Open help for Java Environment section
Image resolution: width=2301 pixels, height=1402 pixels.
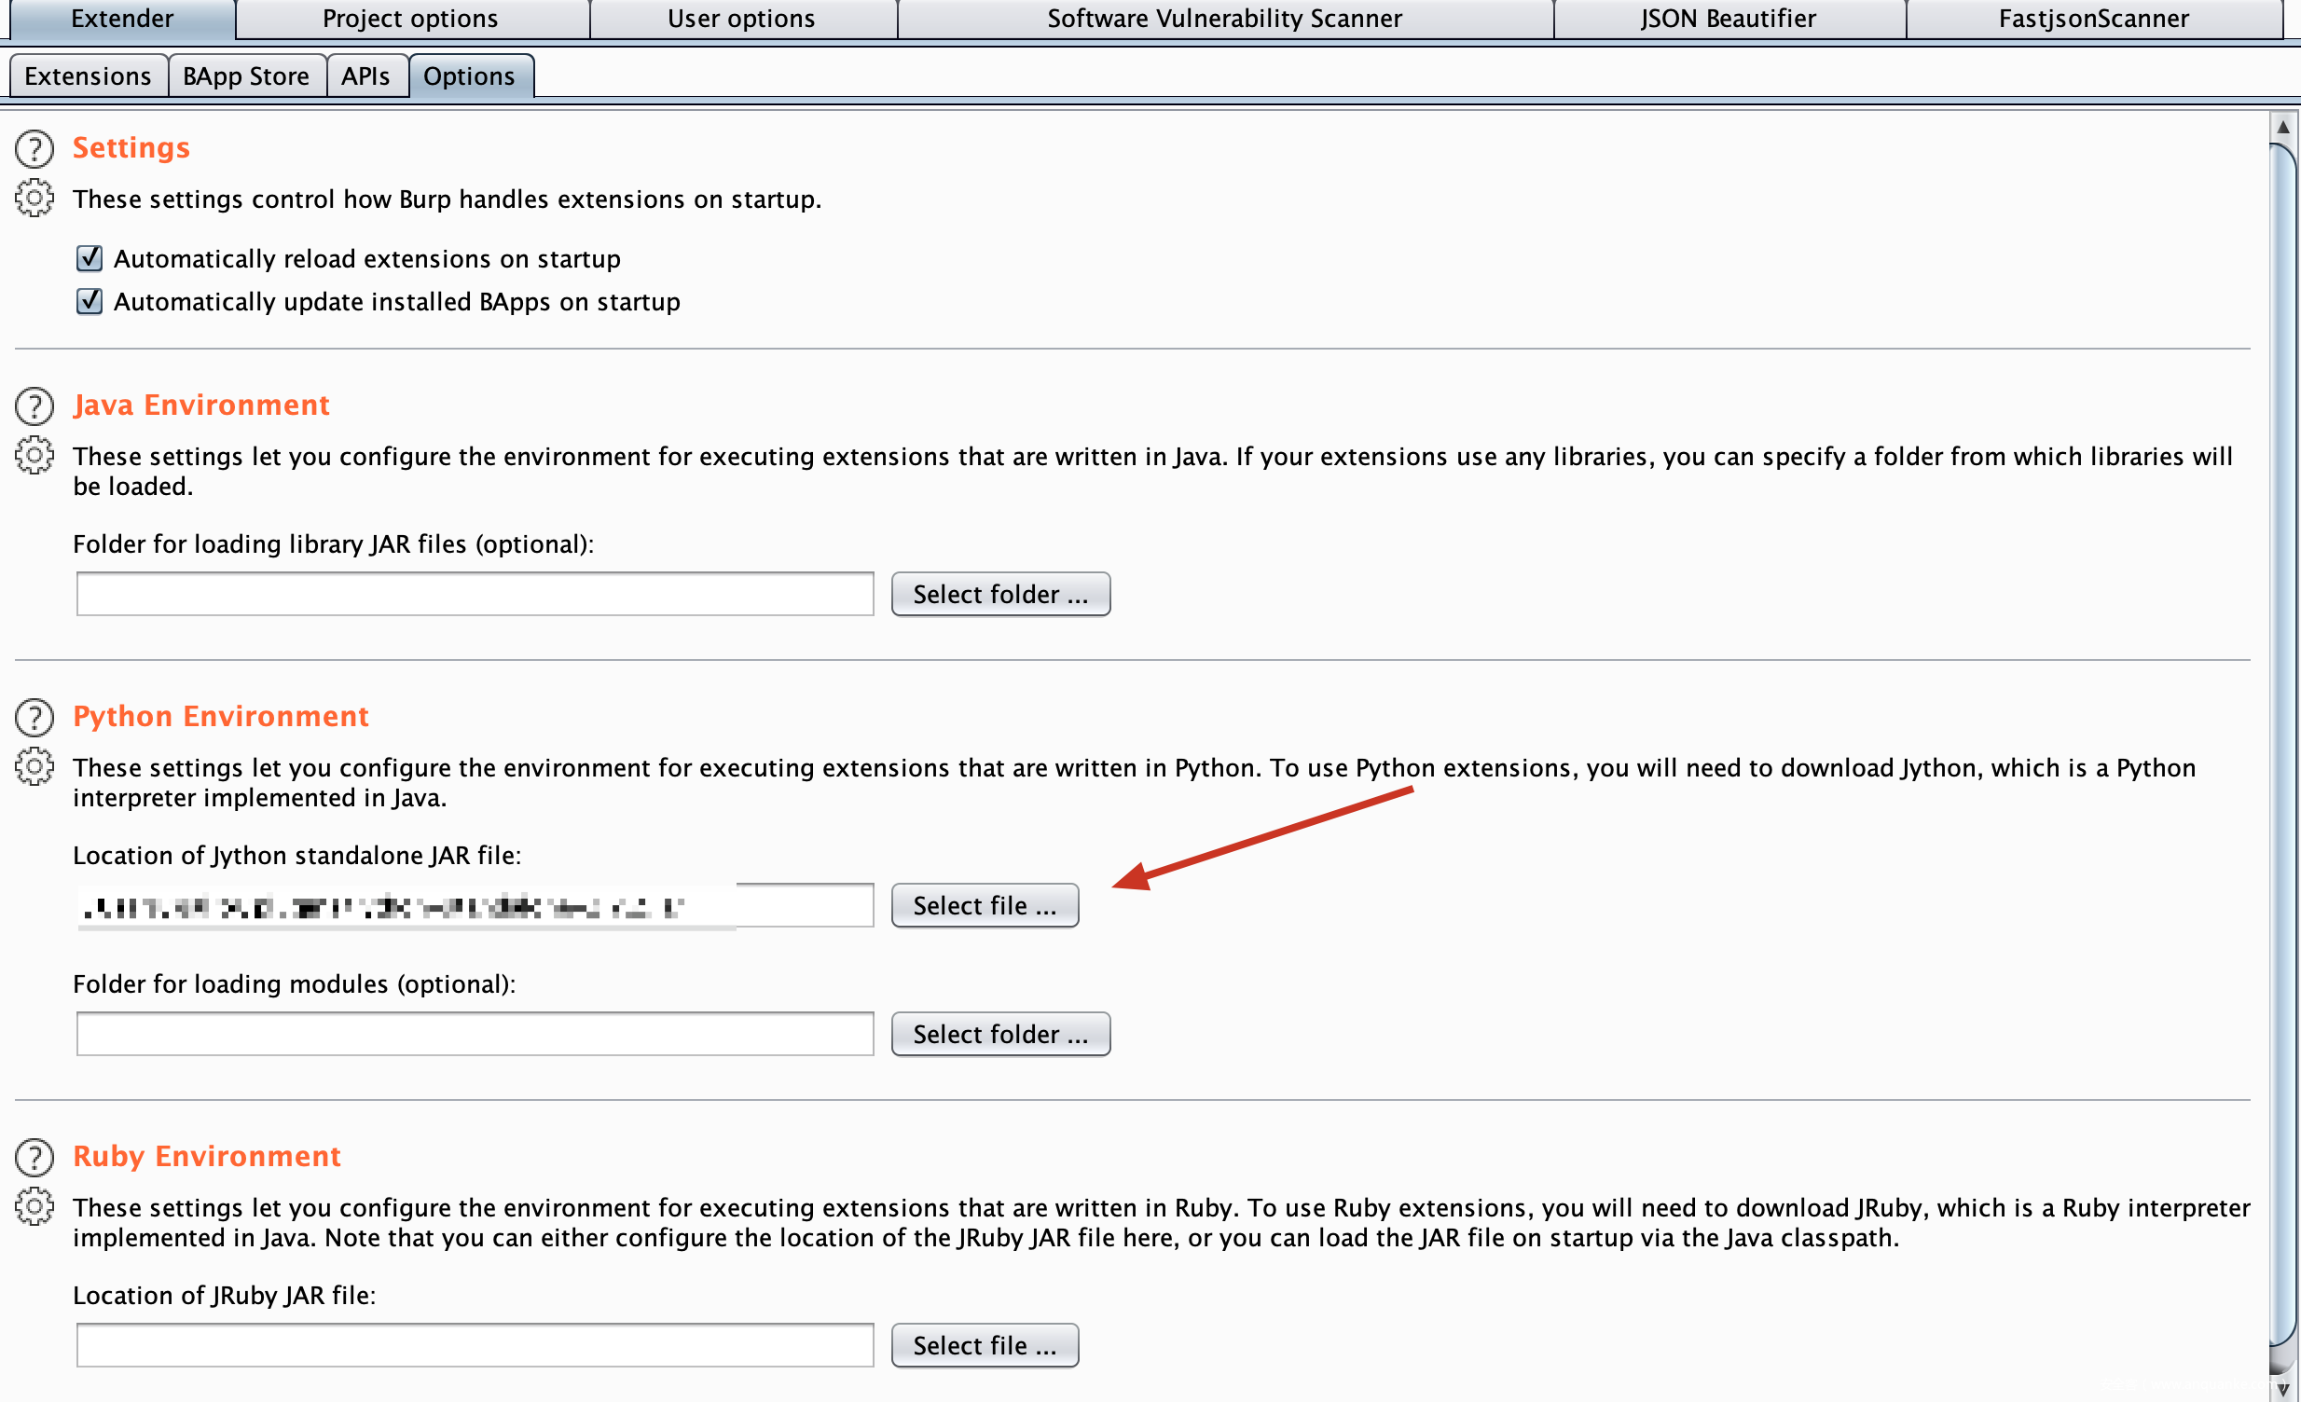(x=34, y=406)
